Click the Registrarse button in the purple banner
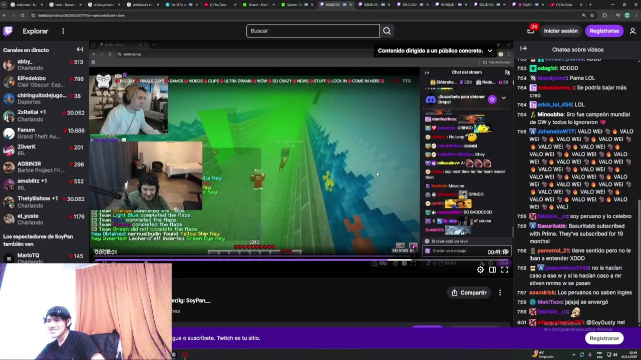641x360 pixels. click(604, 338)
